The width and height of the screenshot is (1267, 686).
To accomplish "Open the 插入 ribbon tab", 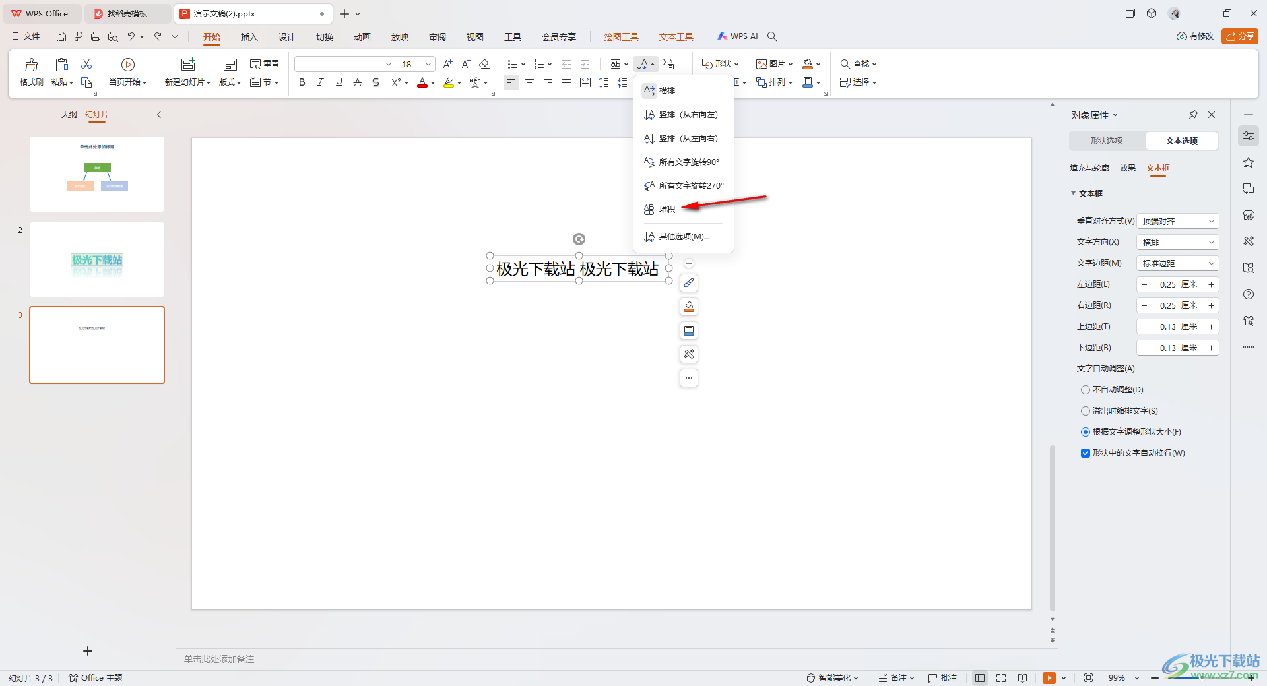I will [x=249, y=37].
